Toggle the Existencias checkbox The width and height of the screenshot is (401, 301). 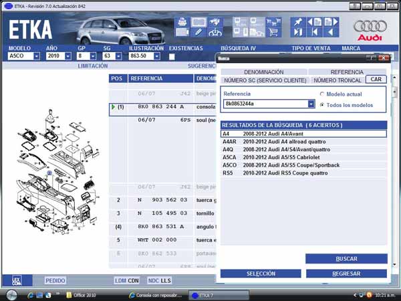[172, 57]
